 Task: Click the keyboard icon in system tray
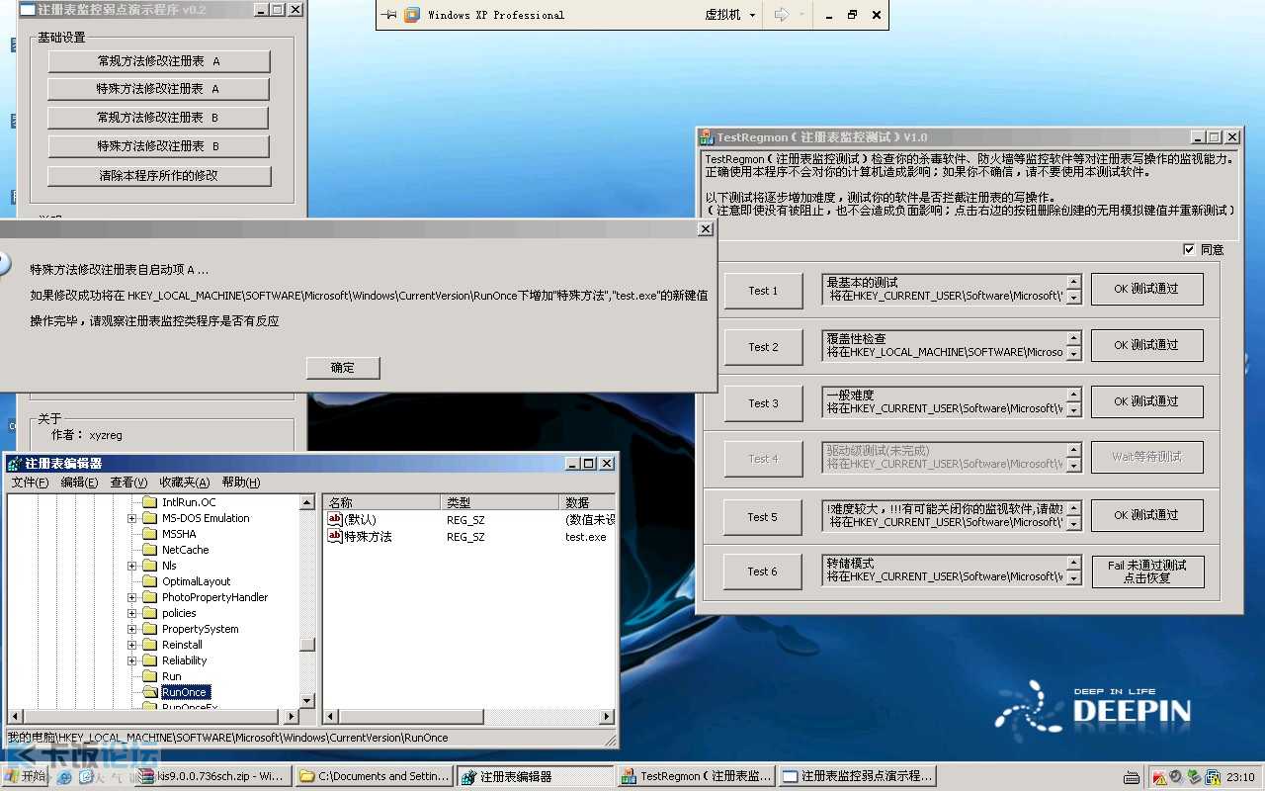(1132, 777)
